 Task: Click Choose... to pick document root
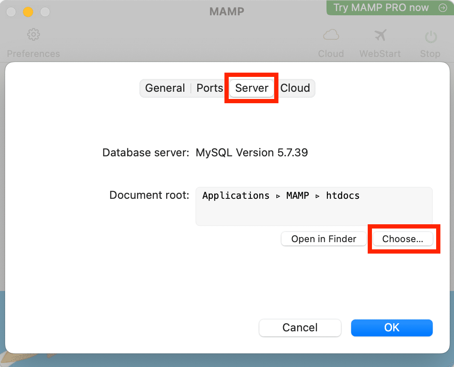tap(403, 239)
